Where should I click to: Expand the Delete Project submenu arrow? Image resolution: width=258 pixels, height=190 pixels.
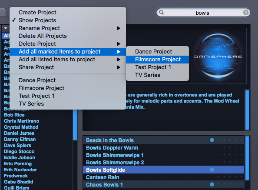(118, 44)
